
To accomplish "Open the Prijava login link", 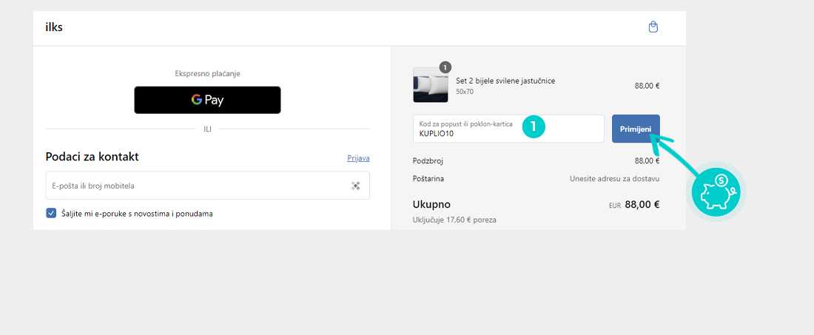I will click(358, 158).
